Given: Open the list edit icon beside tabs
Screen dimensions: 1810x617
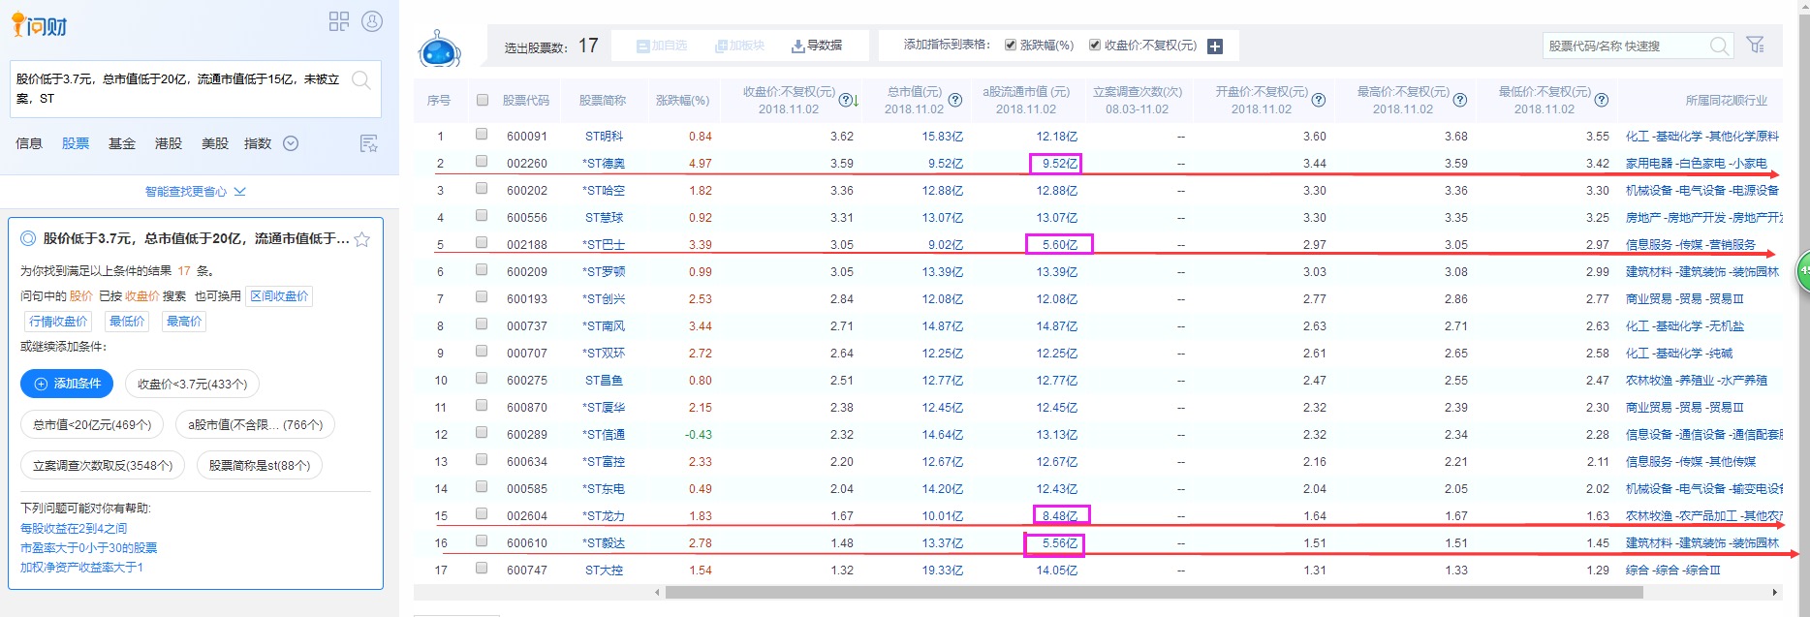Looking at the screenshot, I should tap(369, 143).
